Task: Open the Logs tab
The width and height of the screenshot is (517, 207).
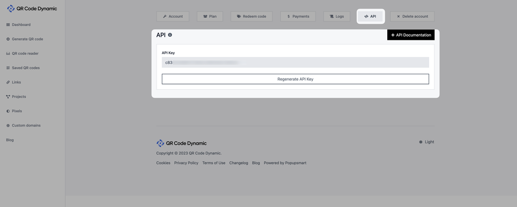Action: point(337,17)
